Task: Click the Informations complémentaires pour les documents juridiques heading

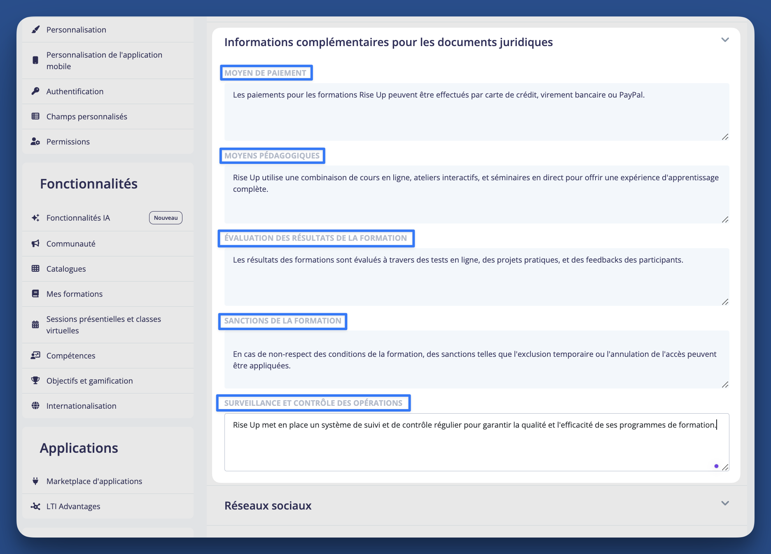Action: point(388,42)
